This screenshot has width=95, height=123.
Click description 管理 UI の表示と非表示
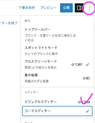coord(41,68)
